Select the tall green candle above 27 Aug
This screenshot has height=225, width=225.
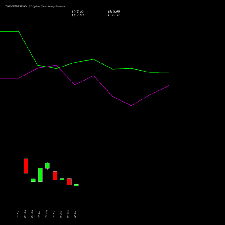pyautogui.click(x=40, y=175)
